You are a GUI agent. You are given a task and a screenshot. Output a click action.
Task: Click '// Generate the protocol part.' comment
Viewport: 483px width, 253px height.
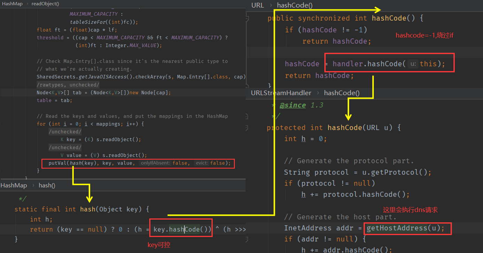click(x=349, y=161)
